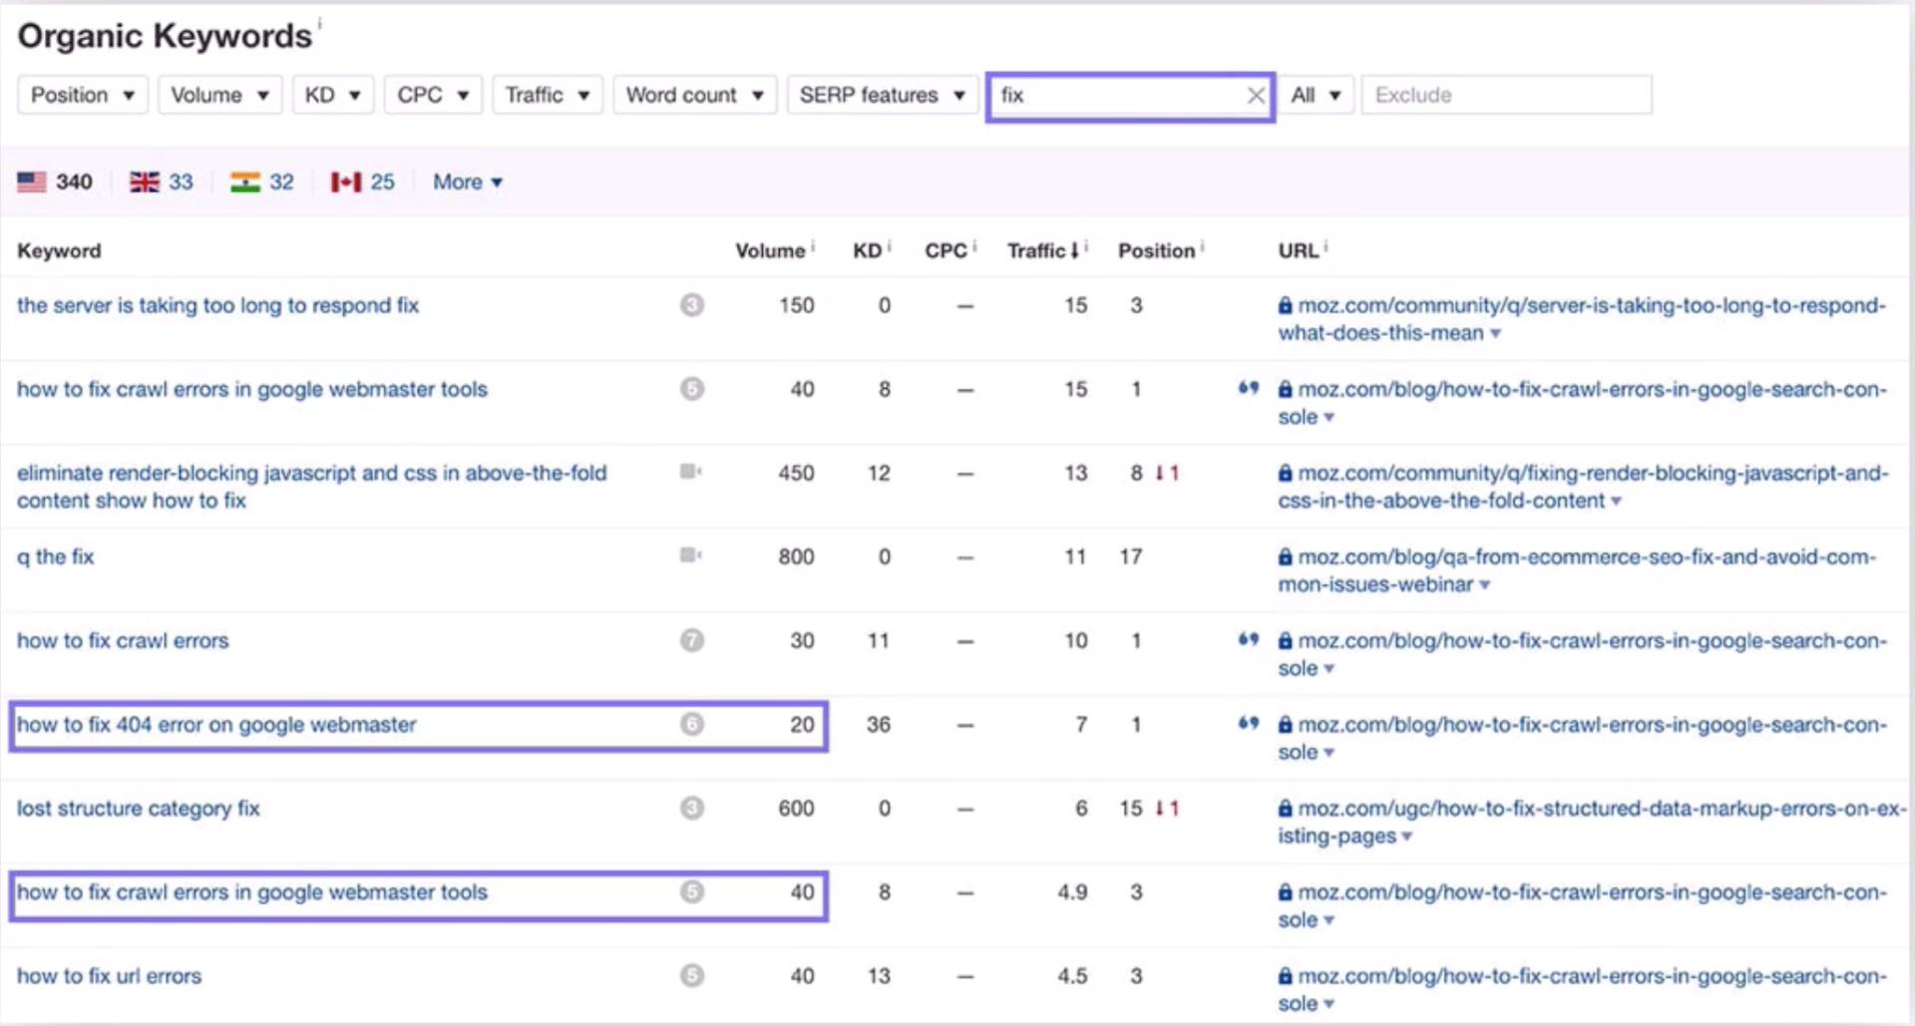This screenshot has width=1915, height=1026.
Task: Click video SERP icon for 'q the fix'
Action: pyautogui.click(x=690, y=555)
